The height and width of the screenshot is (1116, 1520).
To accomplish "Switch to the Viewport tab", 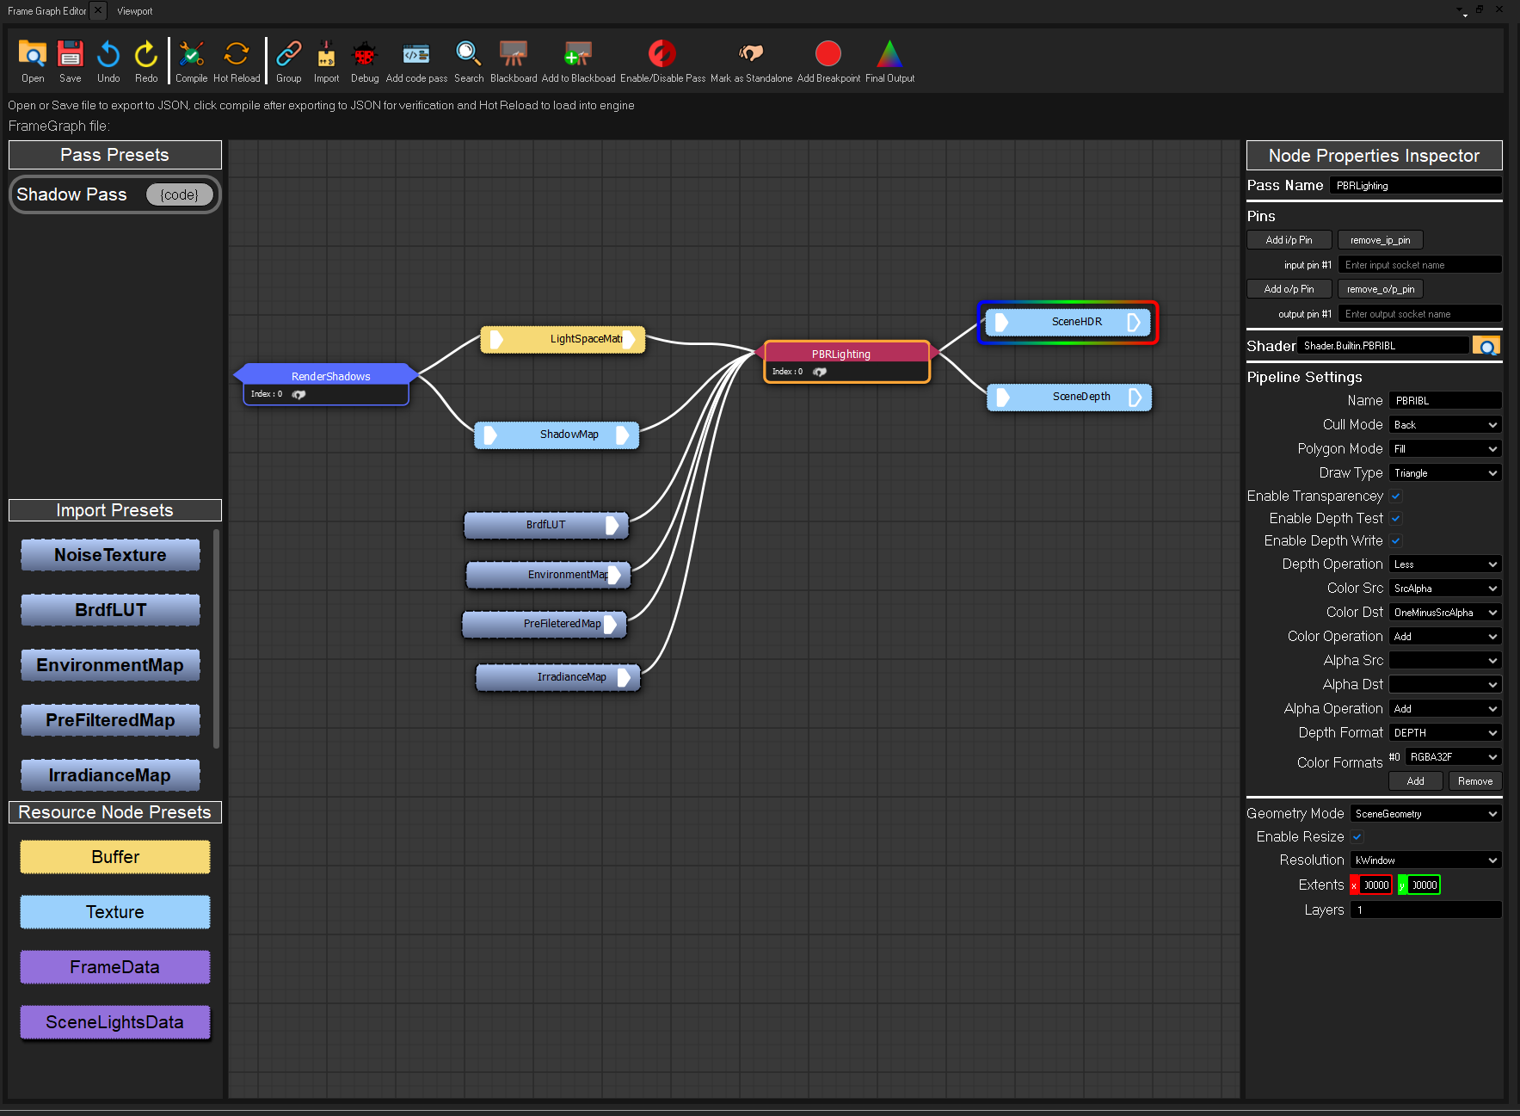I will pyautogui.click(x=135, y=11).
